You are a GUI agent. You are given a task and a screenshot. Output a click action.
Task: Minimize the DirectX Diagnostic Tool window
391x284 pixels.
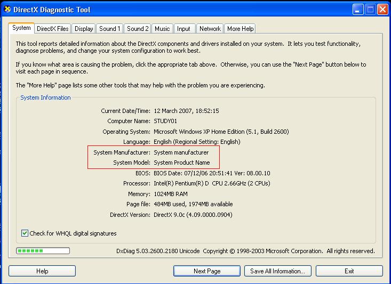point(358,10)
